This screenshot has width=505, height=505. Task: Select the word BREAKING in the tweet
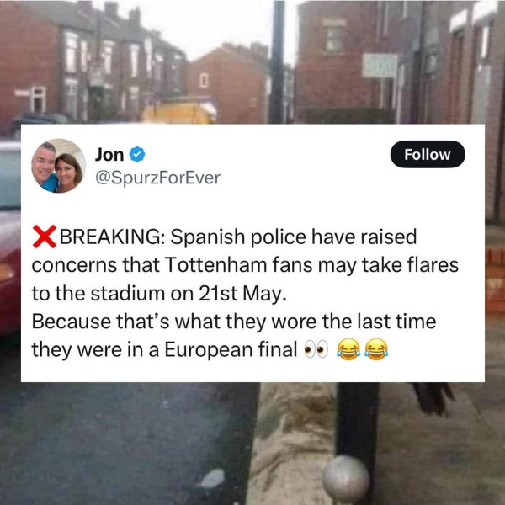coord(111,237)
